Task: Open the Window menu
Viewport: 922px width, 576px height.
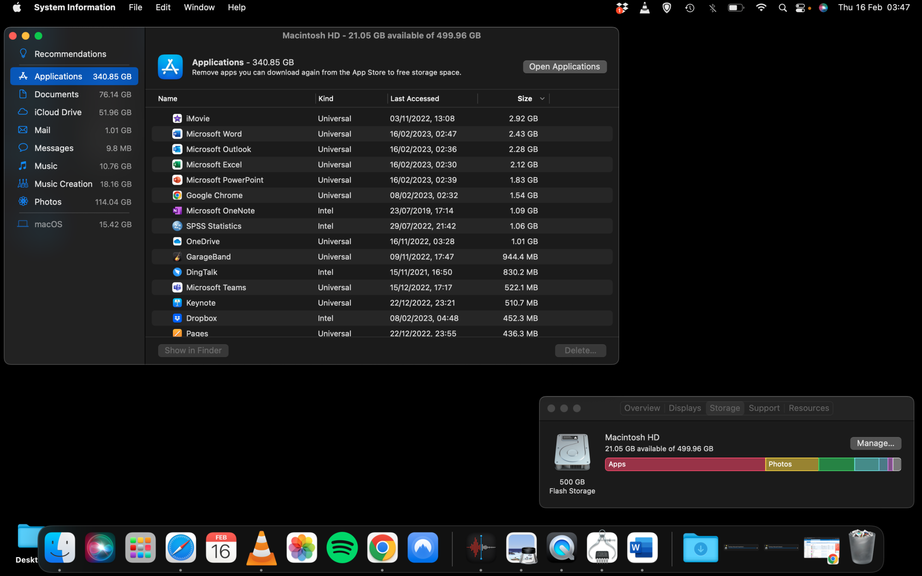Action: click(199, 7)
